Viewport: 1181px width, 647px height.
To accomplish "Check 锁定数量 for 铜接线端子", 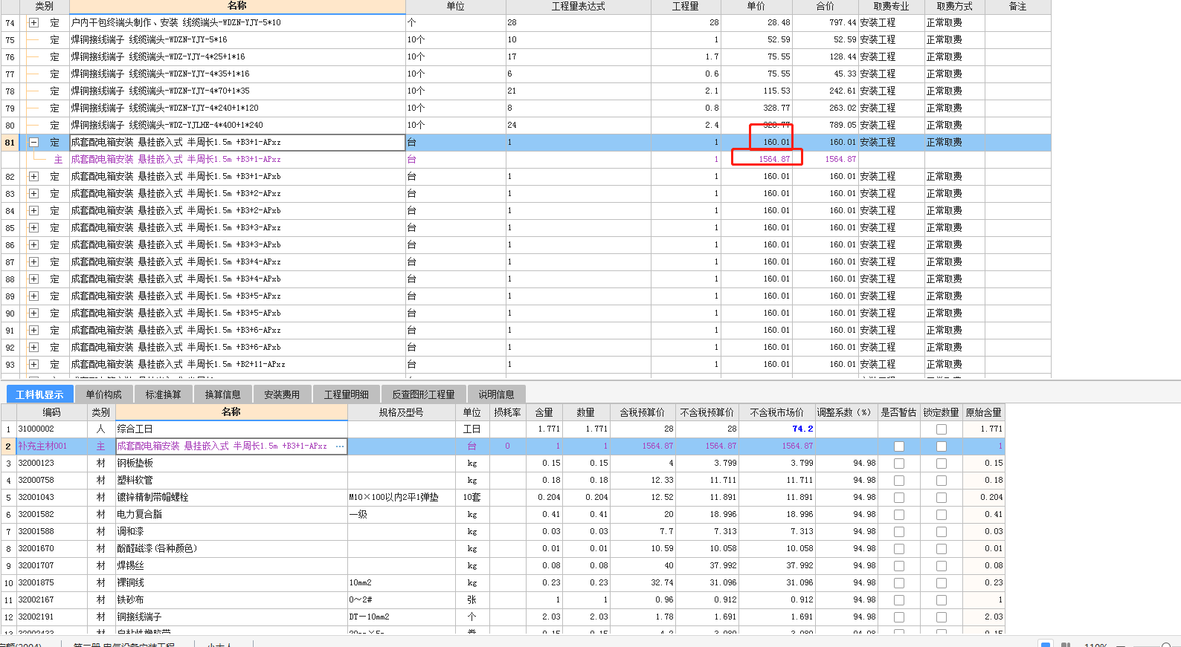I will click(x=942, y=617).
